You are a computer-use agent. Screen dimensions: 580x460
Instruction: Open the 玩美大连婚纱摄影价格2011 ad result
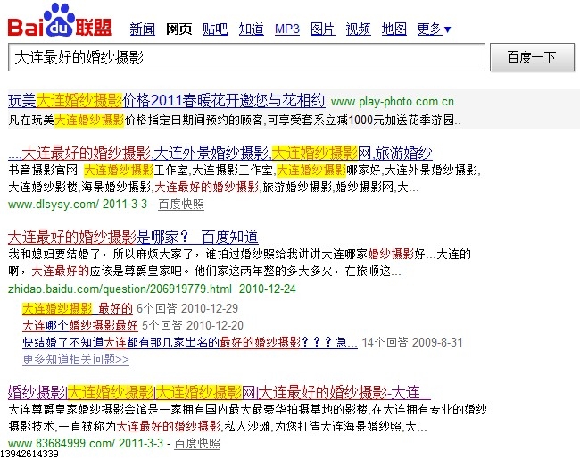(x=167, y=101)
